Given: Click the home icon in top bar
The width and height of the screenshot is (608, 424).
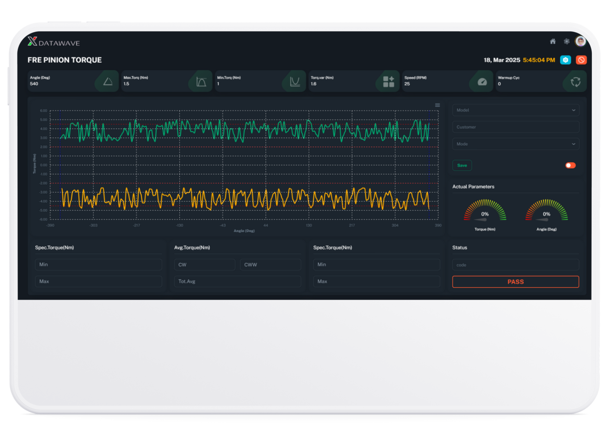Looking at the screenshot, I should (x=553, y=42).
